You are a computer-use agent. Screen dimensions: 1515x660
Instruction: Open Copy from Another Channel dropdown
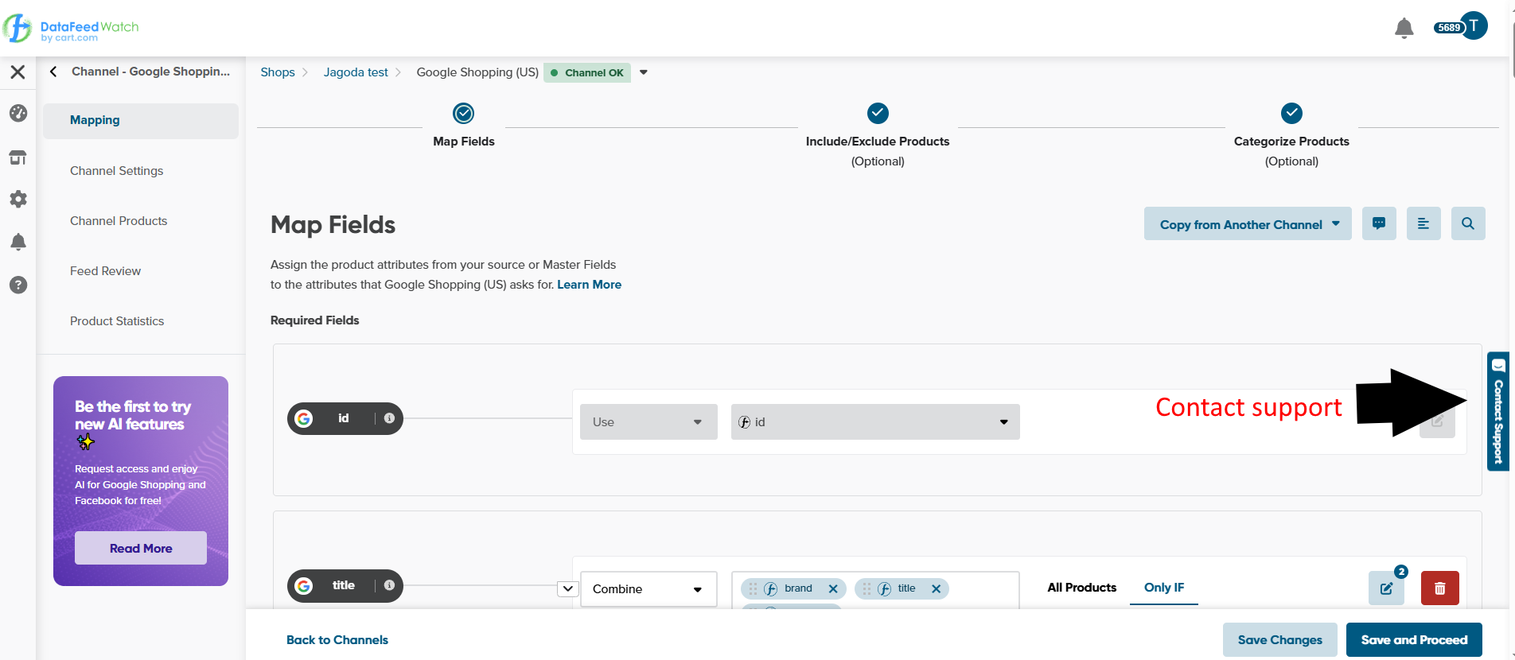pos(1247,224)
